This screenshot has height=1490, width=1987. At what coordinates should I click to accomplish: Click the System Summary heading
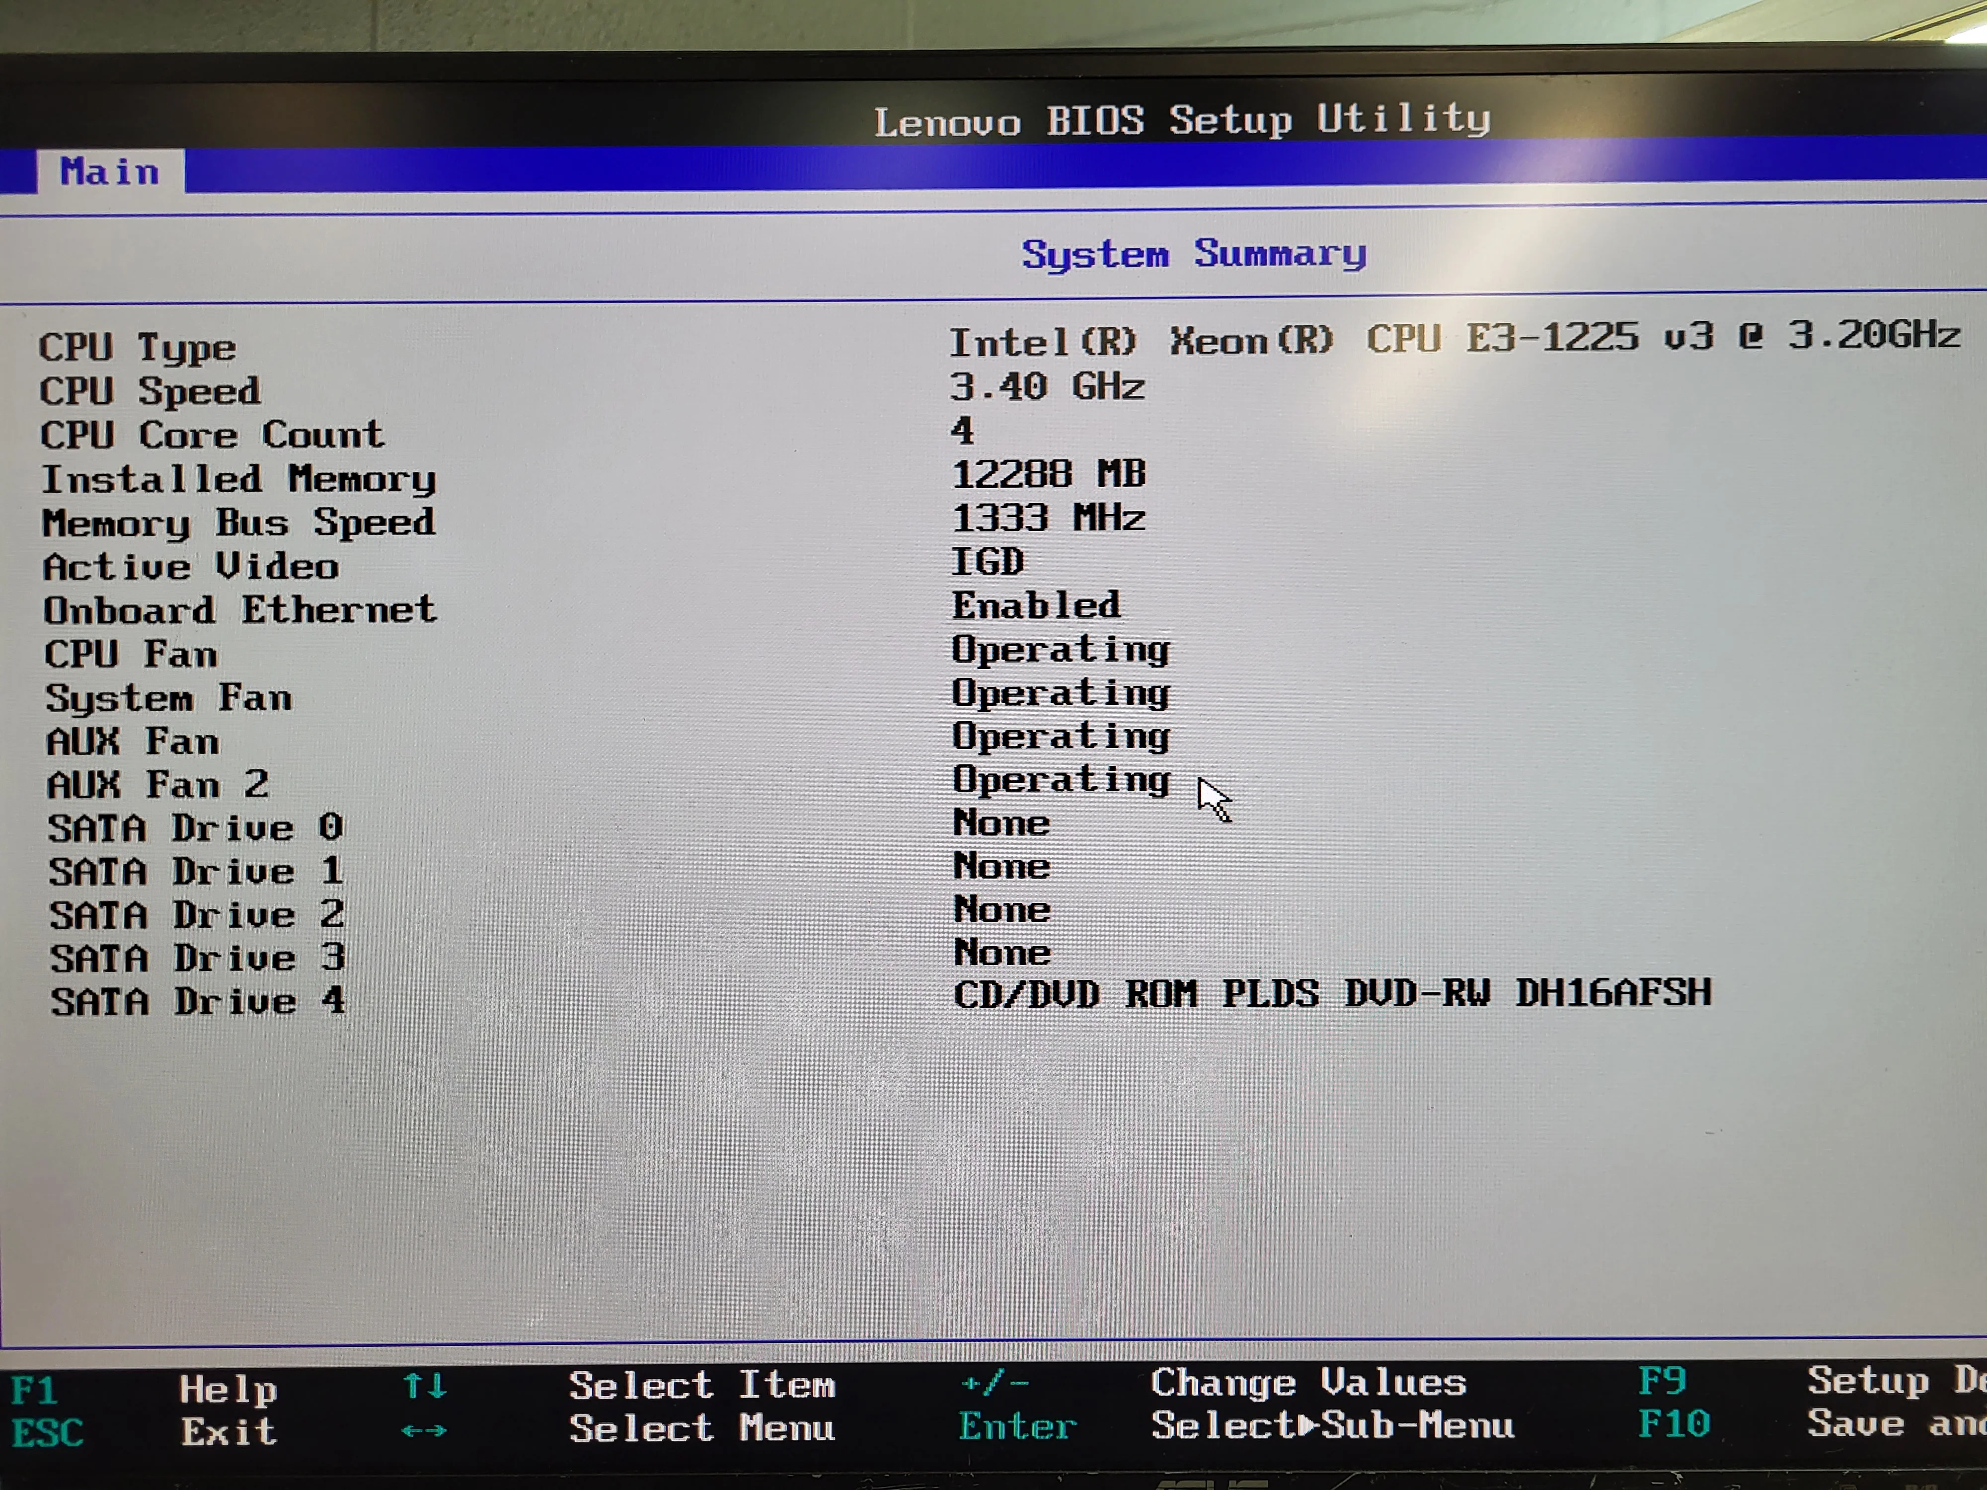(1194, 254)
